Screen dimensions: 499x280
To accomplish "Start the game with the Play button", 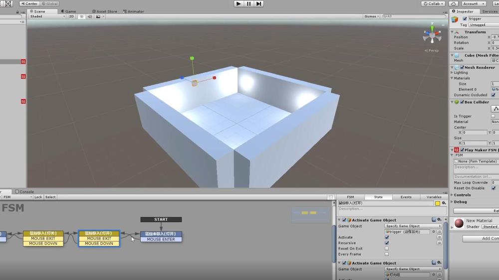I will [239, 3].
